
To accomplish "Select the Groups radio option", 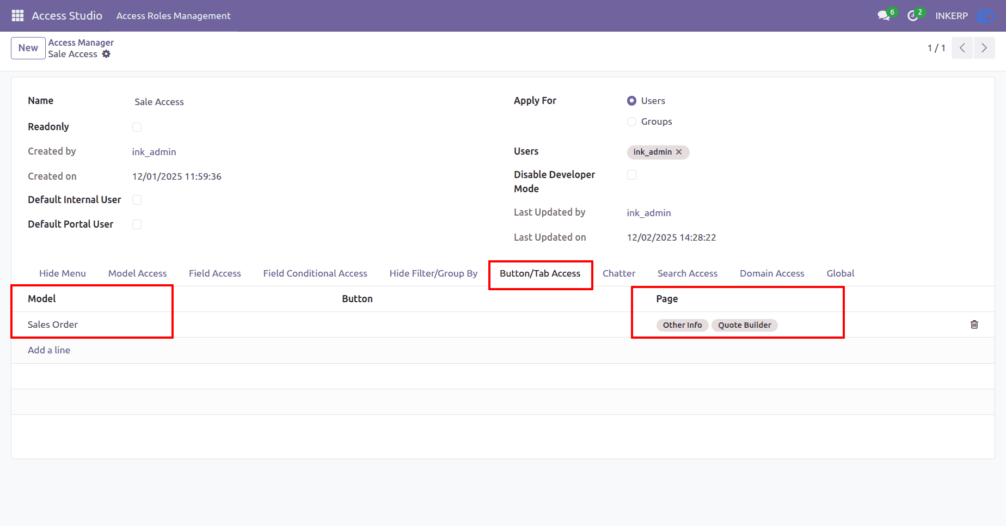I will [631, 121].
